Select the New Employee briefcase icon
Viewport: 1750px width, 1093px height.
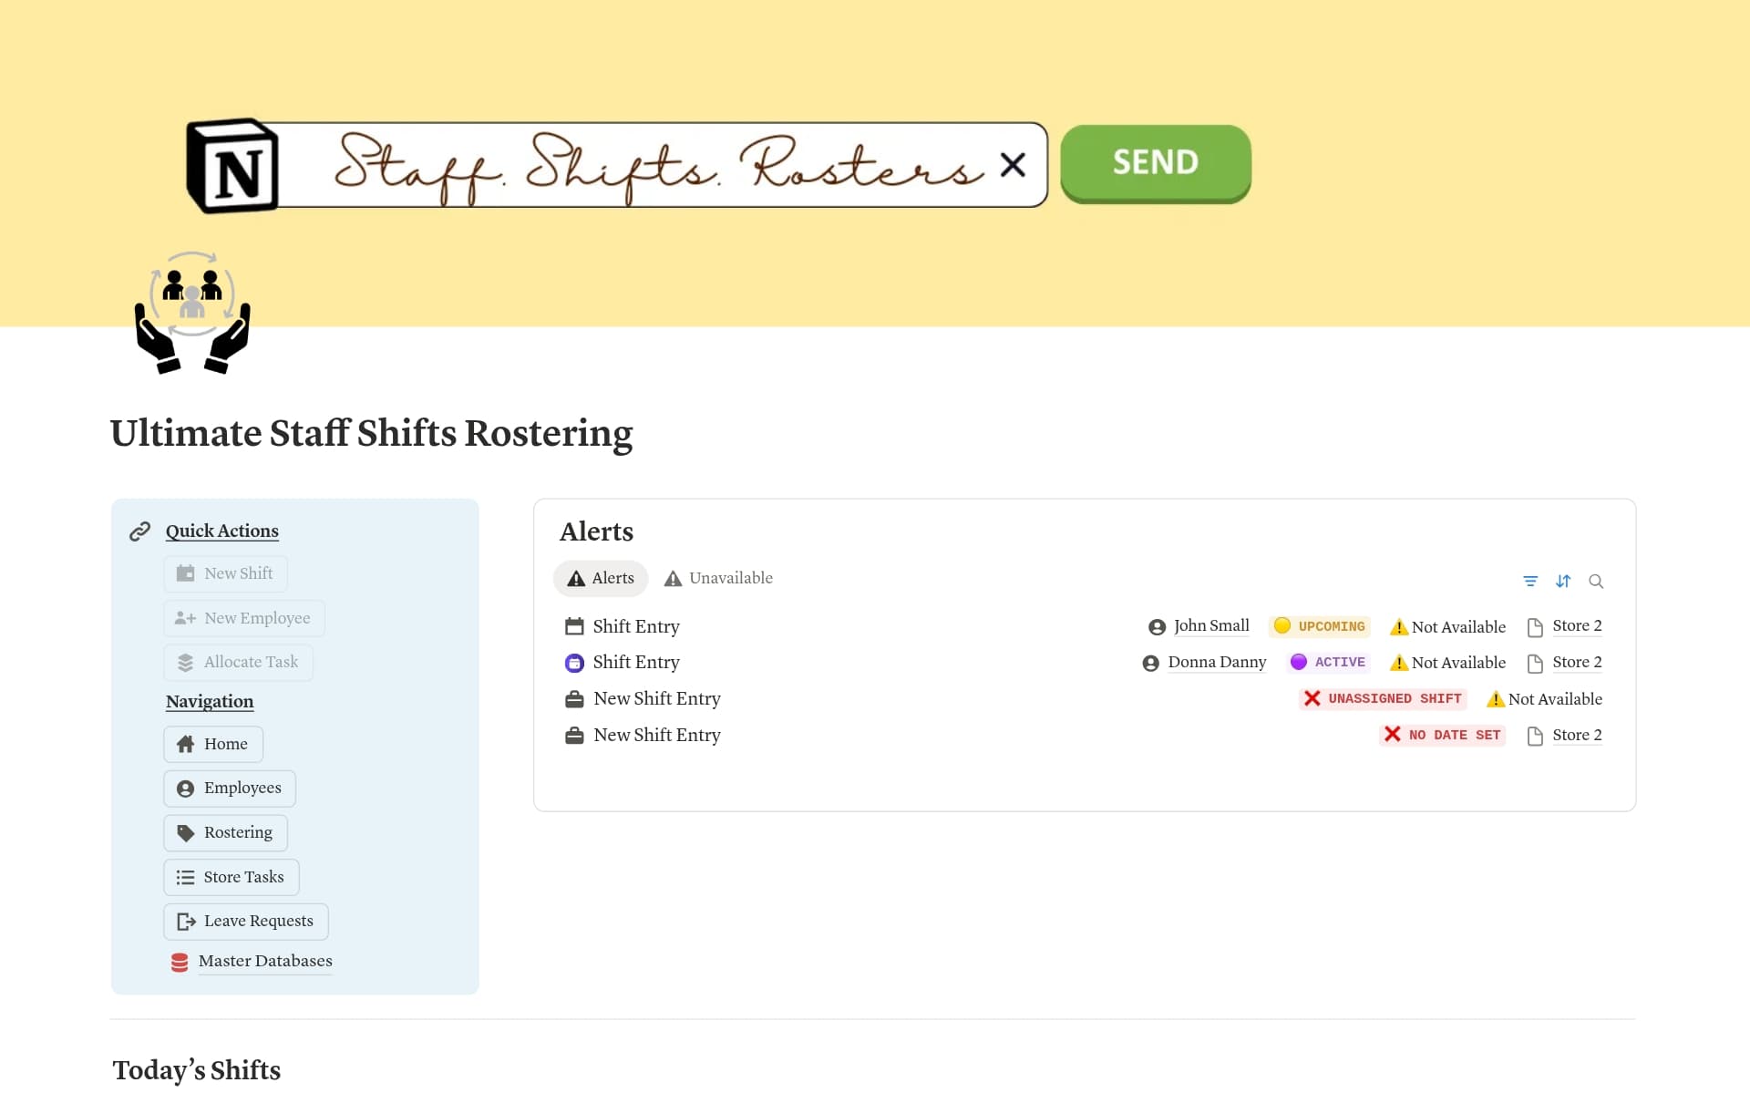tap(186, 618)
